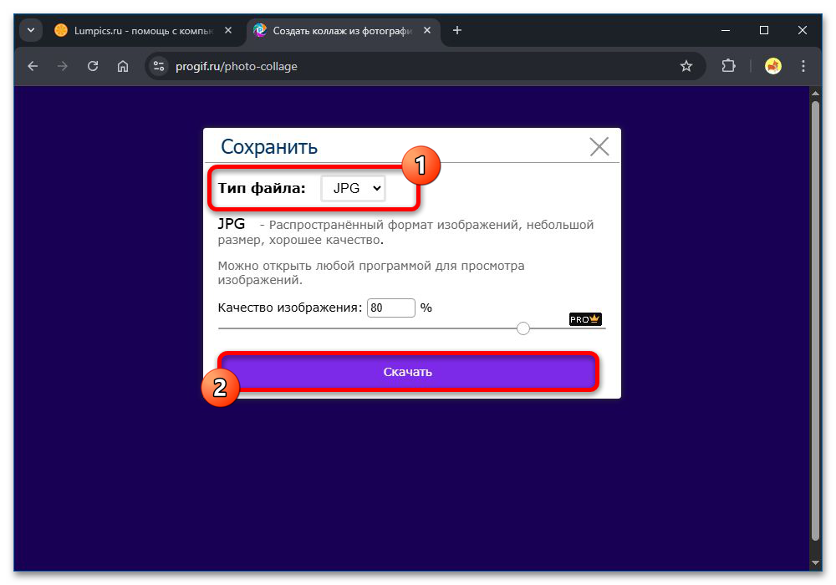This screenshot has width=836, height=585.
Task: Close the Lumpics.ru browser tab
Action: click(228, 30)
